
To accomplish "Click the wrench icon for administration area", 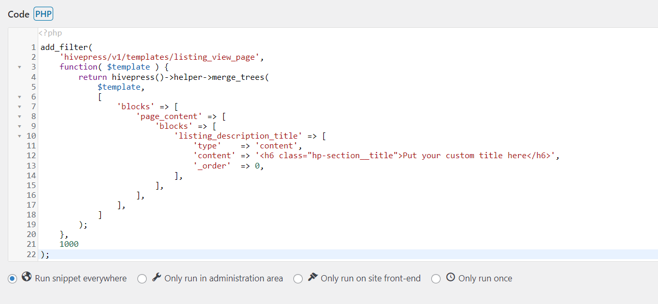I will tap(156, 277).
